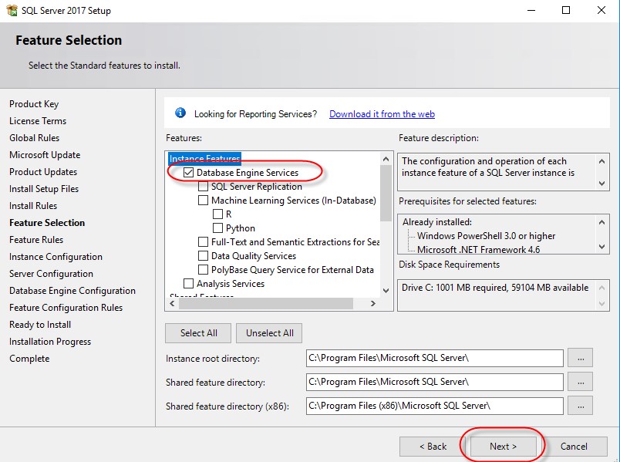Click the Select All button
Image resolution: width=620 pixels, height=462 pixels.
click(198, 333)
